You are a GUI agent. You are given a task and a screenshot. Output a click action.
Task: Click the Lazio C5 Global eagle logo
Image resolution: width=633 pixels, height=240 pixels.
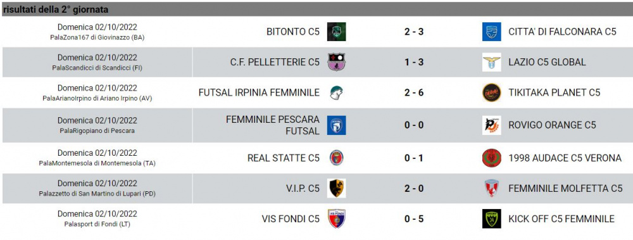click(491, 62)
